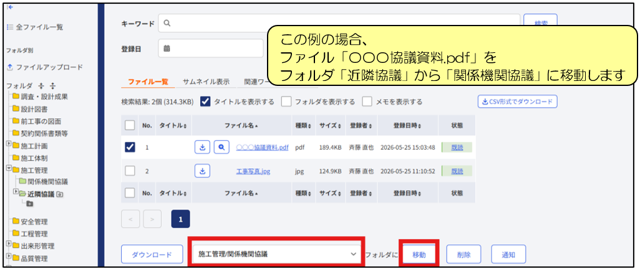This screenshot has height=269, width=640.
Task: Click 既読 status for ○○○協議資料.pdf
Action: coord(457,148)
